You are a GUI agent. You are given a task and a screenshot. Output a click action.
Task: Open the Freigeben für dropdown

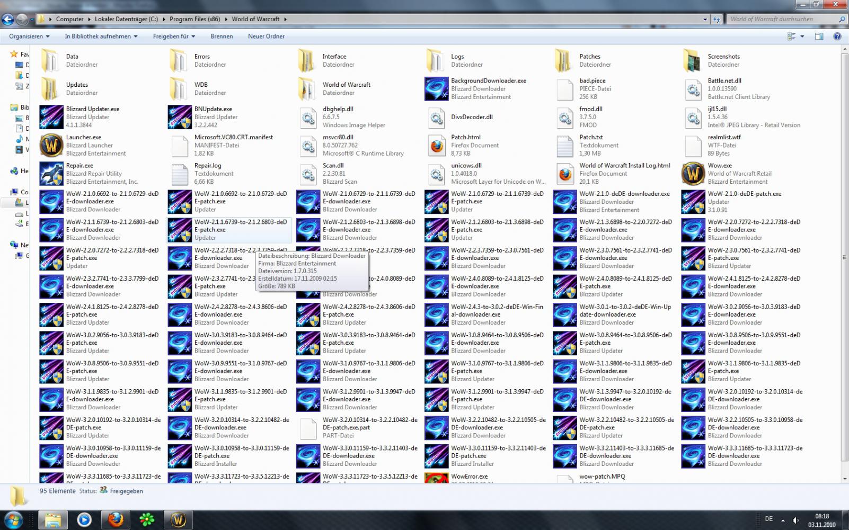pos(174,36)
